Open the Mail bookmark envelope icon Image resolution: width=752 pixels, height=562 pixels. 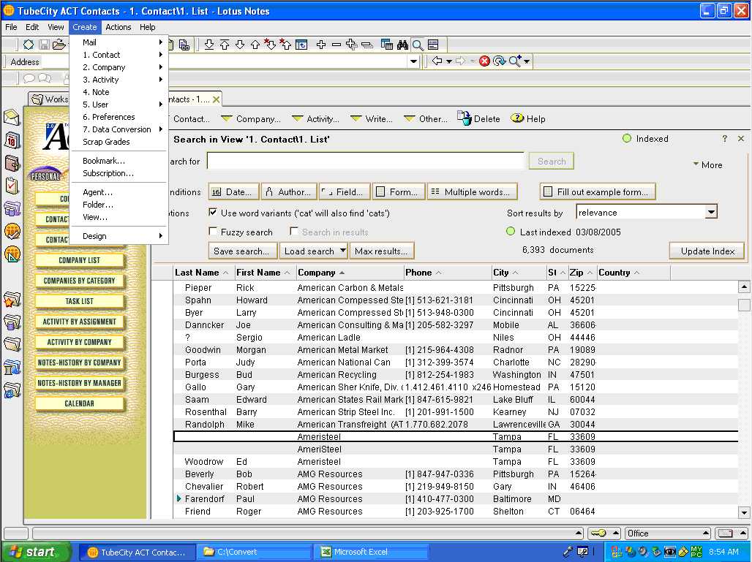pyautogui.click(x=12, y=118)
